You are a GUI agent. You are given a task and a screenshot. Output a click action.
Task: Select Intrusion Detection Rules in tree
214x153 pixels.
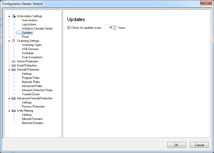[x=37, y=90]
